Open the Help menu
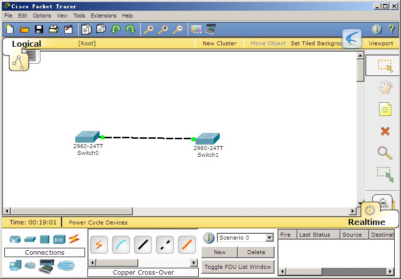401x279 pixels. (x=127, y=16)
